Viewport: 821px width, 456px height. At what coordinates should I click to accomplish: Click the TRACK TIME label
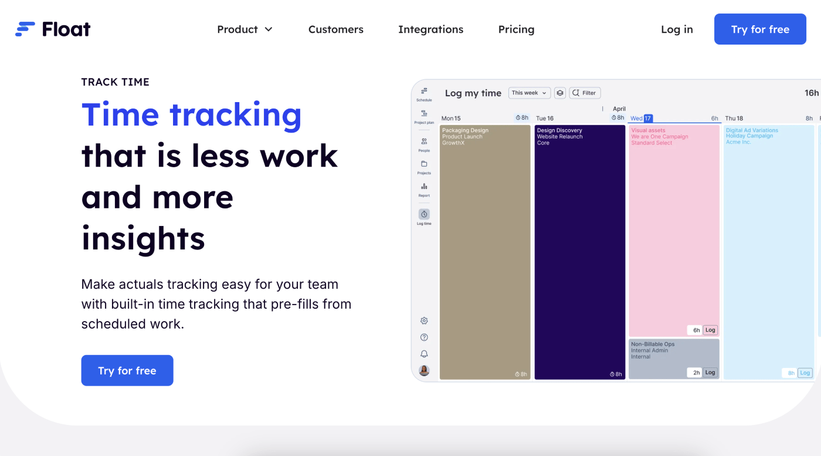click(116, 82)
